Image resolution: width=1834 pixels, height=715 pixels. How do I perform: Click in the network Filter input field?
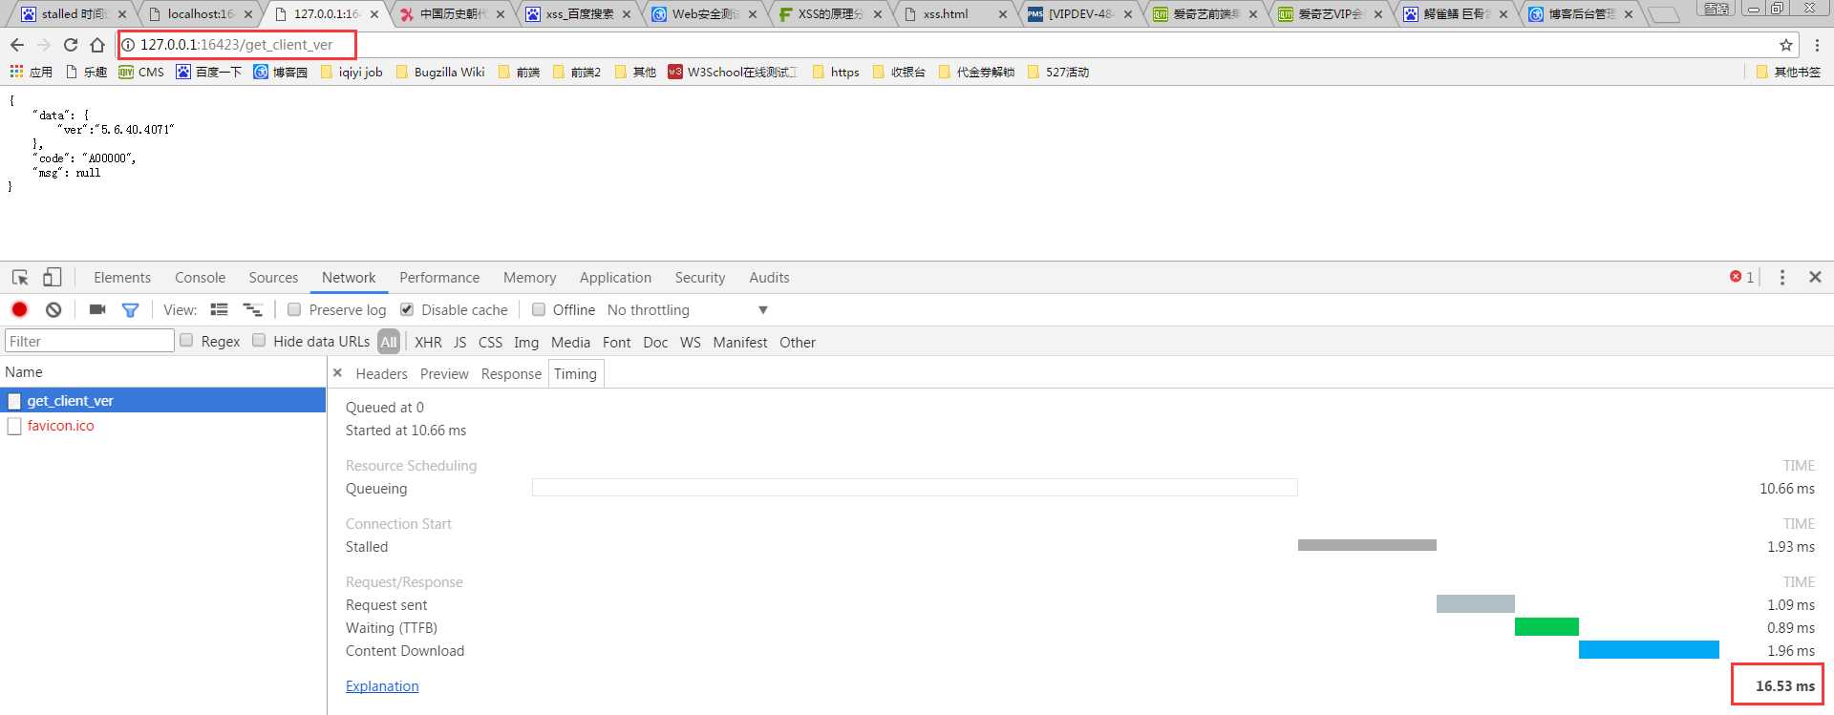click(90, 341)
